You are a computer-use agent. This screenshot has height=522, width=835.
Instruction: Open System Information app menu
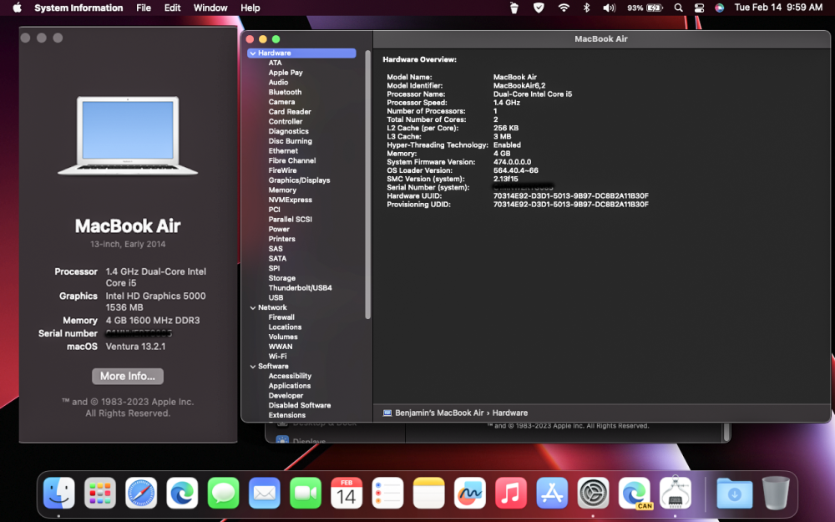click(x=78, y=8)
